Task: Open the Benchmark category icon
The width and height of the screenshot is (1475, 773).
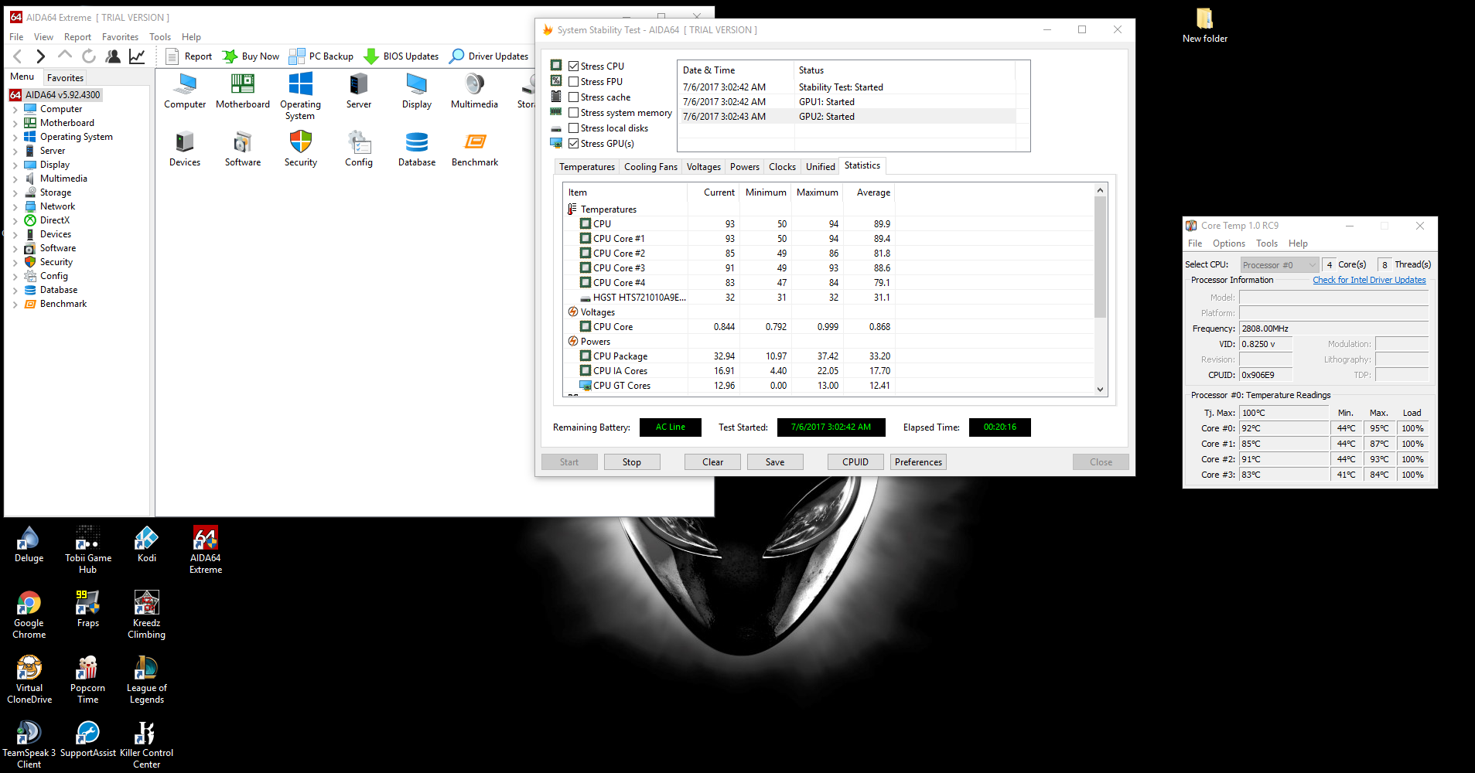Action: tap(475, 149)
